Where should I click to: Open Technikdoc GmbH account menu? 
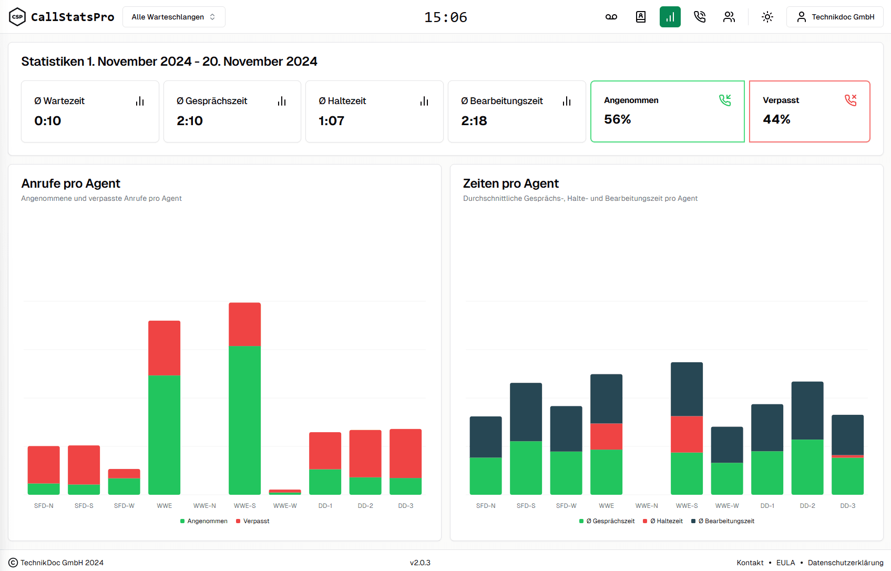[x=835, y=17]
